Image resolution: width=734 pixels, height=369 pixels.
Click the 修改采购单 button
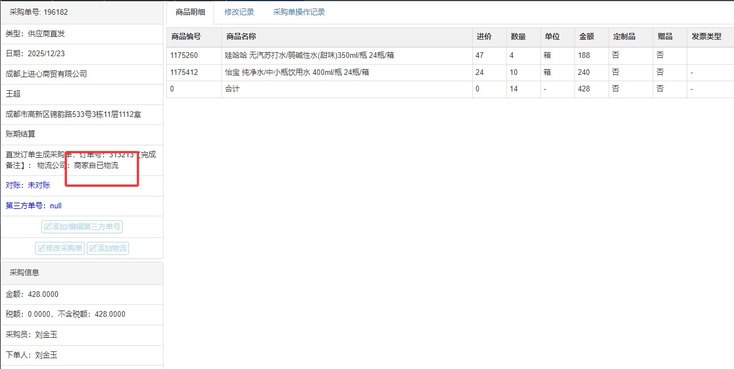tap(60, 248)
